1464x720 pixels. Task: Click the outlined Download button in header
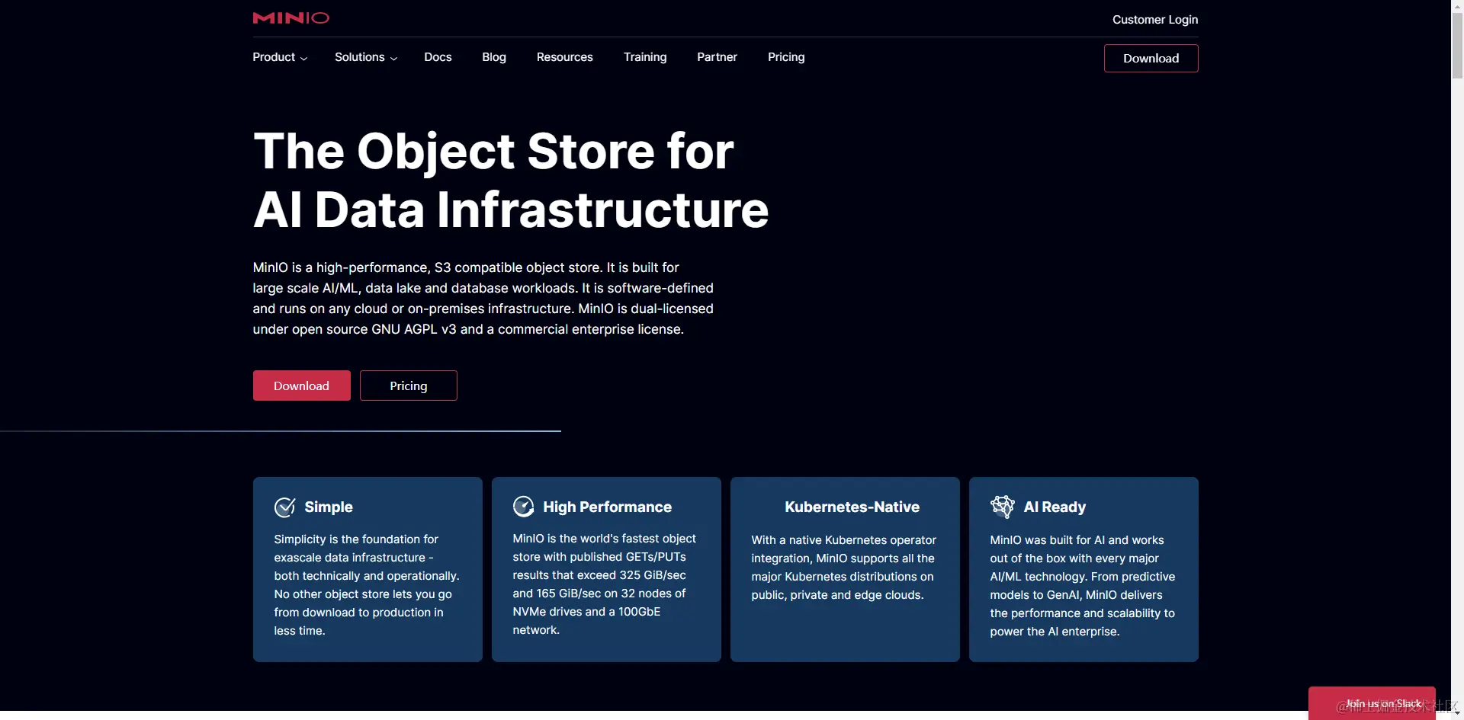pyautogui.click(x=1151, y=59)
